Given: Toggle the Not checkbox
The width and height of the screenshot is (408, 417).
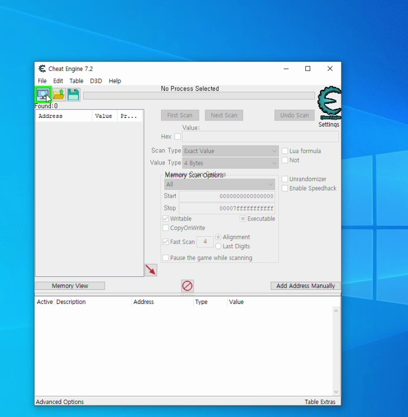Looking at the screenshot, I should click(285, 160).
